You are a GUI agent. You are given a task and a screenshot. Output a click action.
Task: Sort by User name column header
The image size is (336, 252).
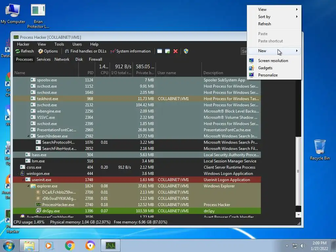point(178,70)
